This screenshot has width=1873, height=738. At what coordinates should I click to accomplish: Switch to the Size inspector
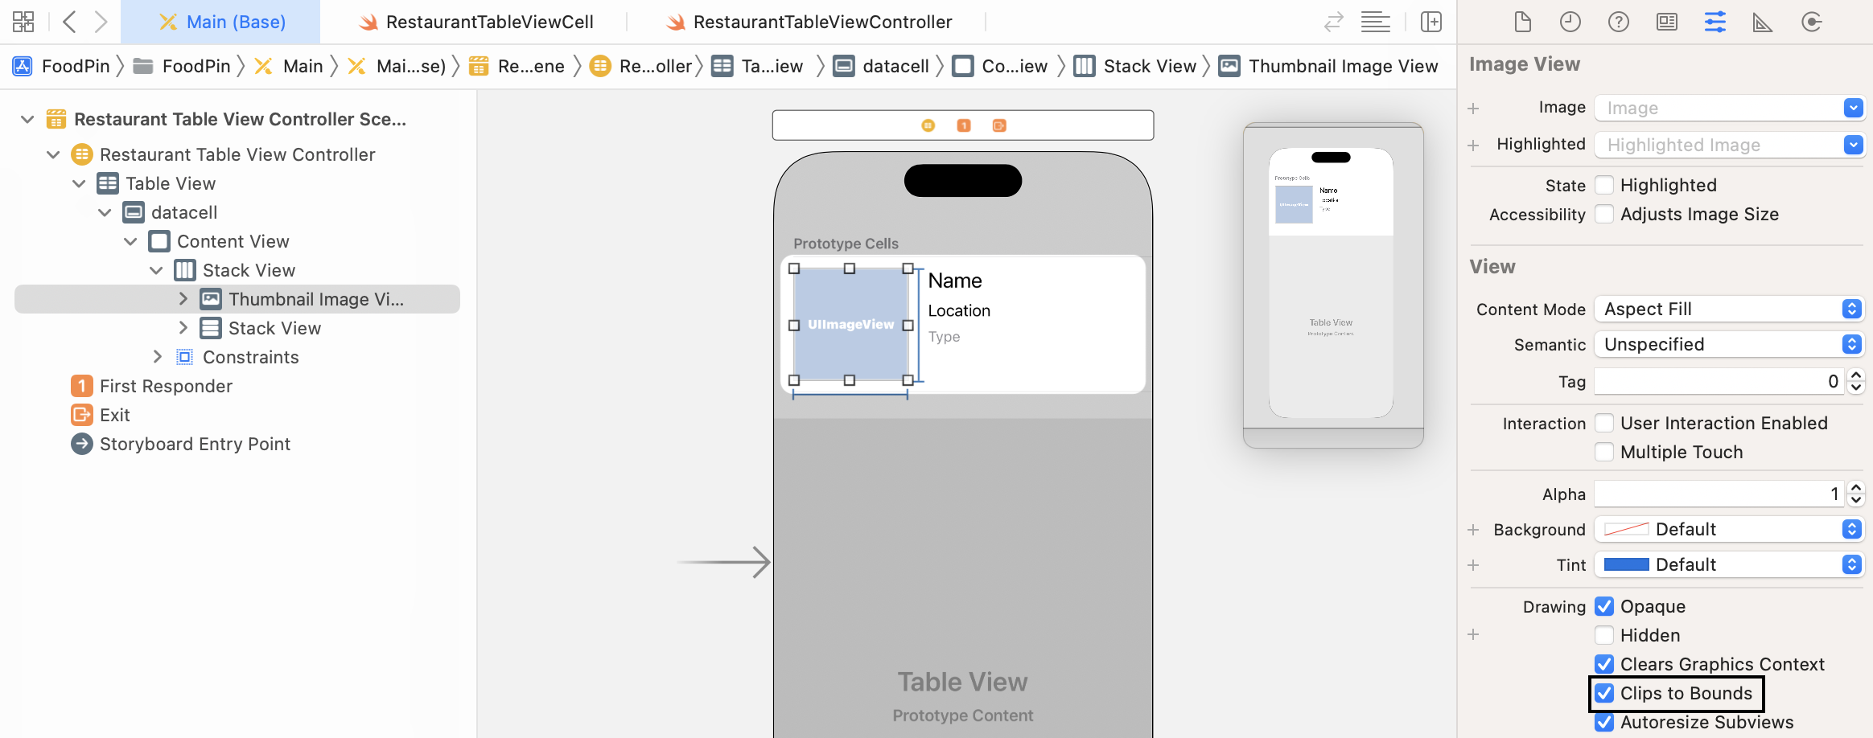1763,22
